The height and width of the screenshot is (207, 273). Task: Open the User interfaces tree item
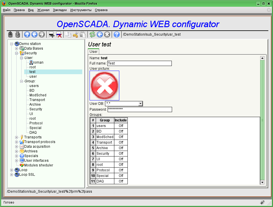36,161
